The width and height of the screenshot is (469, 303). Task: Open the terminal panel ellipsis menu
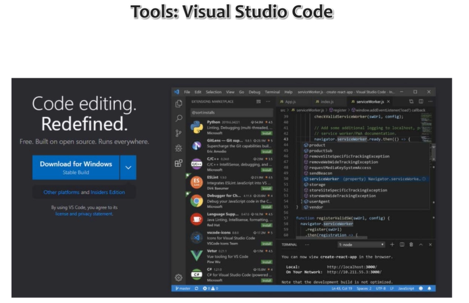(x=307, y=245)
